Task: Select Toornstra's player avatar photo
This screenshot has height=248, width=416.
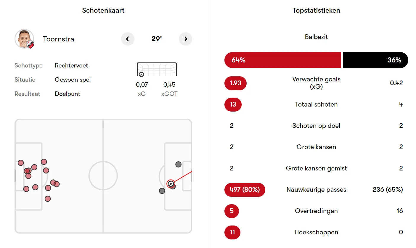Action: point(24,39)
